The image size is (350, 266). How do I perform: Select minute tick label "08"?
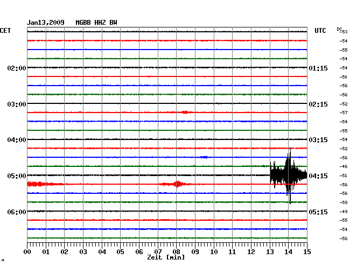coord(176,252)
